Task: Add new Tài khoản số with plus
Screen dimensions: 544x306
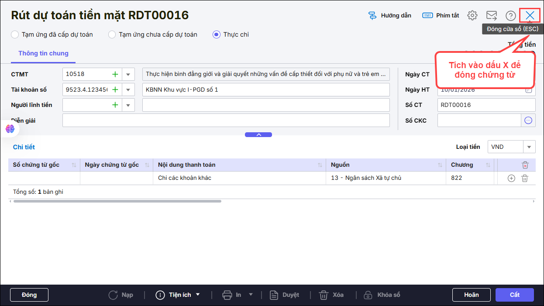Action: click(115, 89)
